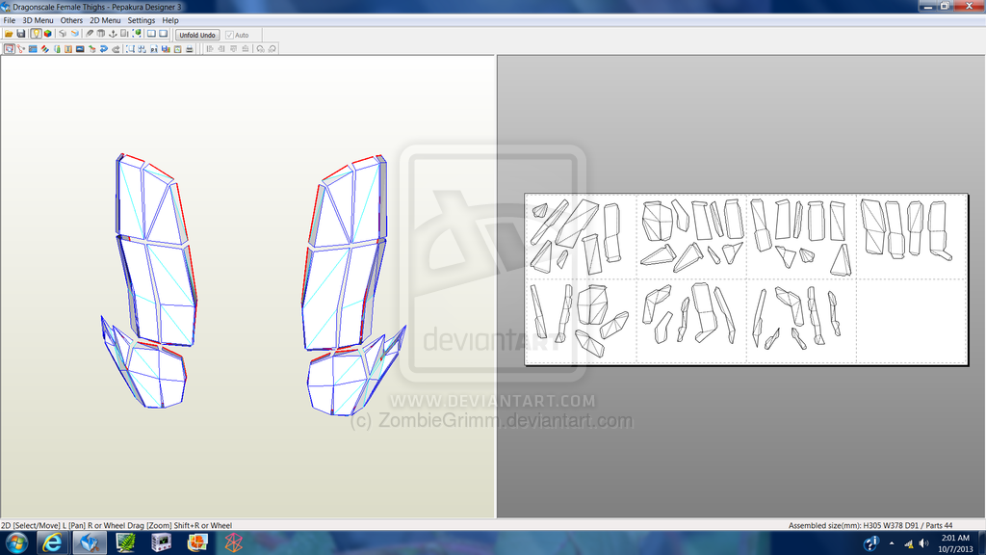This screenshot has width=986, height=555.
Task: Click the right thigh 3D model
Action: coord(354,285)
